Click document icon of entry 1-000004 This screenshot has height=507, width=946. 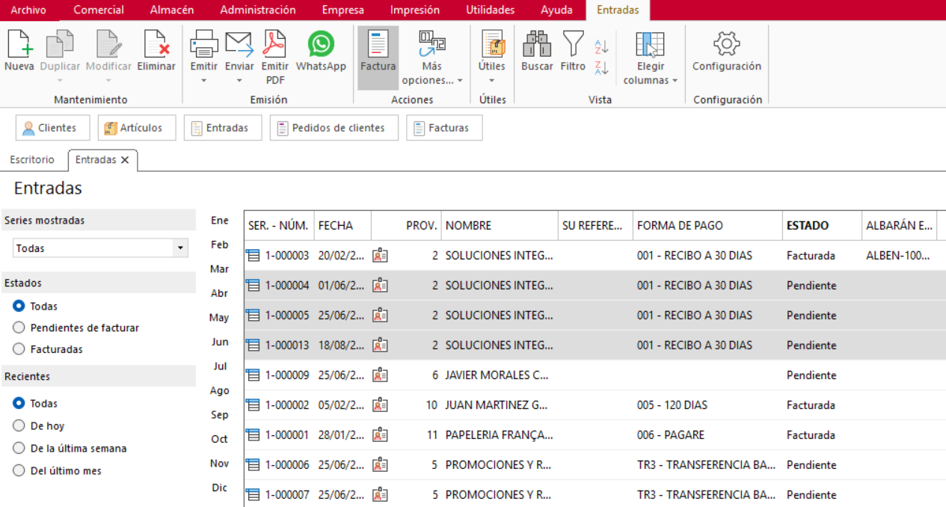coord(253,286)
